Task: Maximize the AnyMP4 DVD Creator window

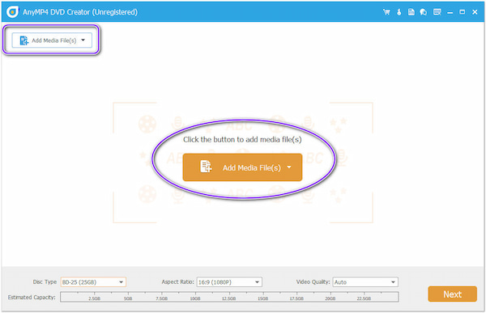Action: [463, 12]
